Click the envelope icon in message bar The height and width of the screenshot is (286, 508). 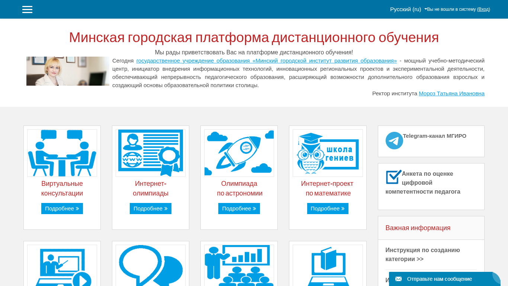(398, 279)
